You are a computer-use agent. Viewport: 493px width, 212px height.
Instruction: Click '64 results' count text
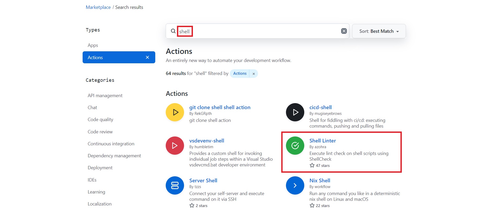point(176,73)
